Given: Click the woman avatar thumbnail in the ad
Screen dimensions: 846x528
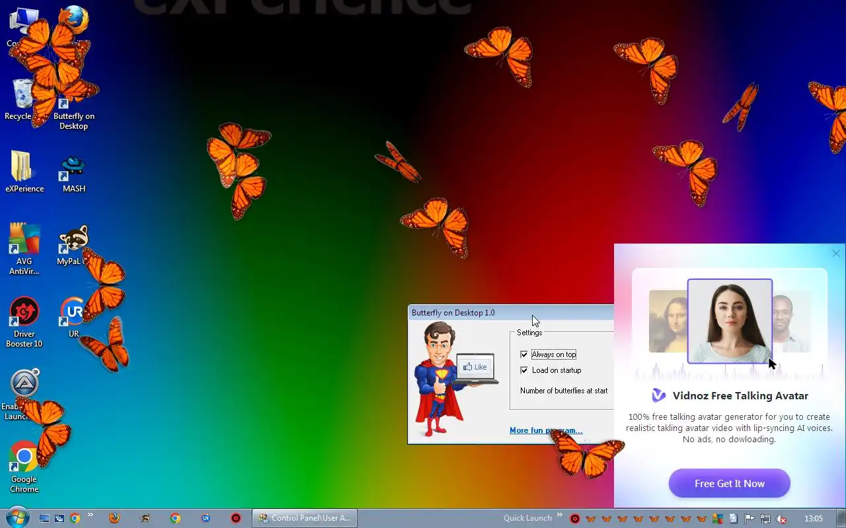Looking at the screenshot, I should click(730, 321).
